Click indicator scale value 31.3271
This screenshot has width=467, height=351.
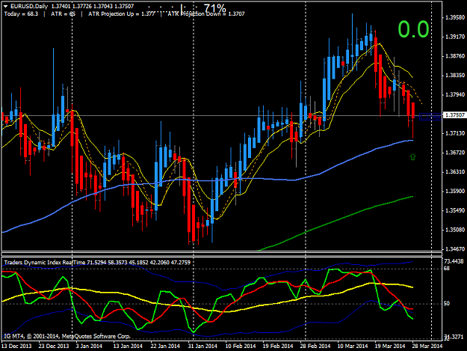[x=454, y=337]
